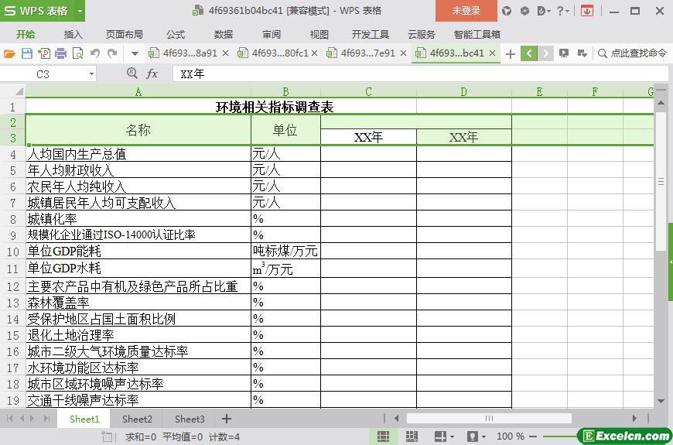Screen dimensions: 673x445
Task: Save the workbook via the floppy disk icon
Action: pos(26,53)
